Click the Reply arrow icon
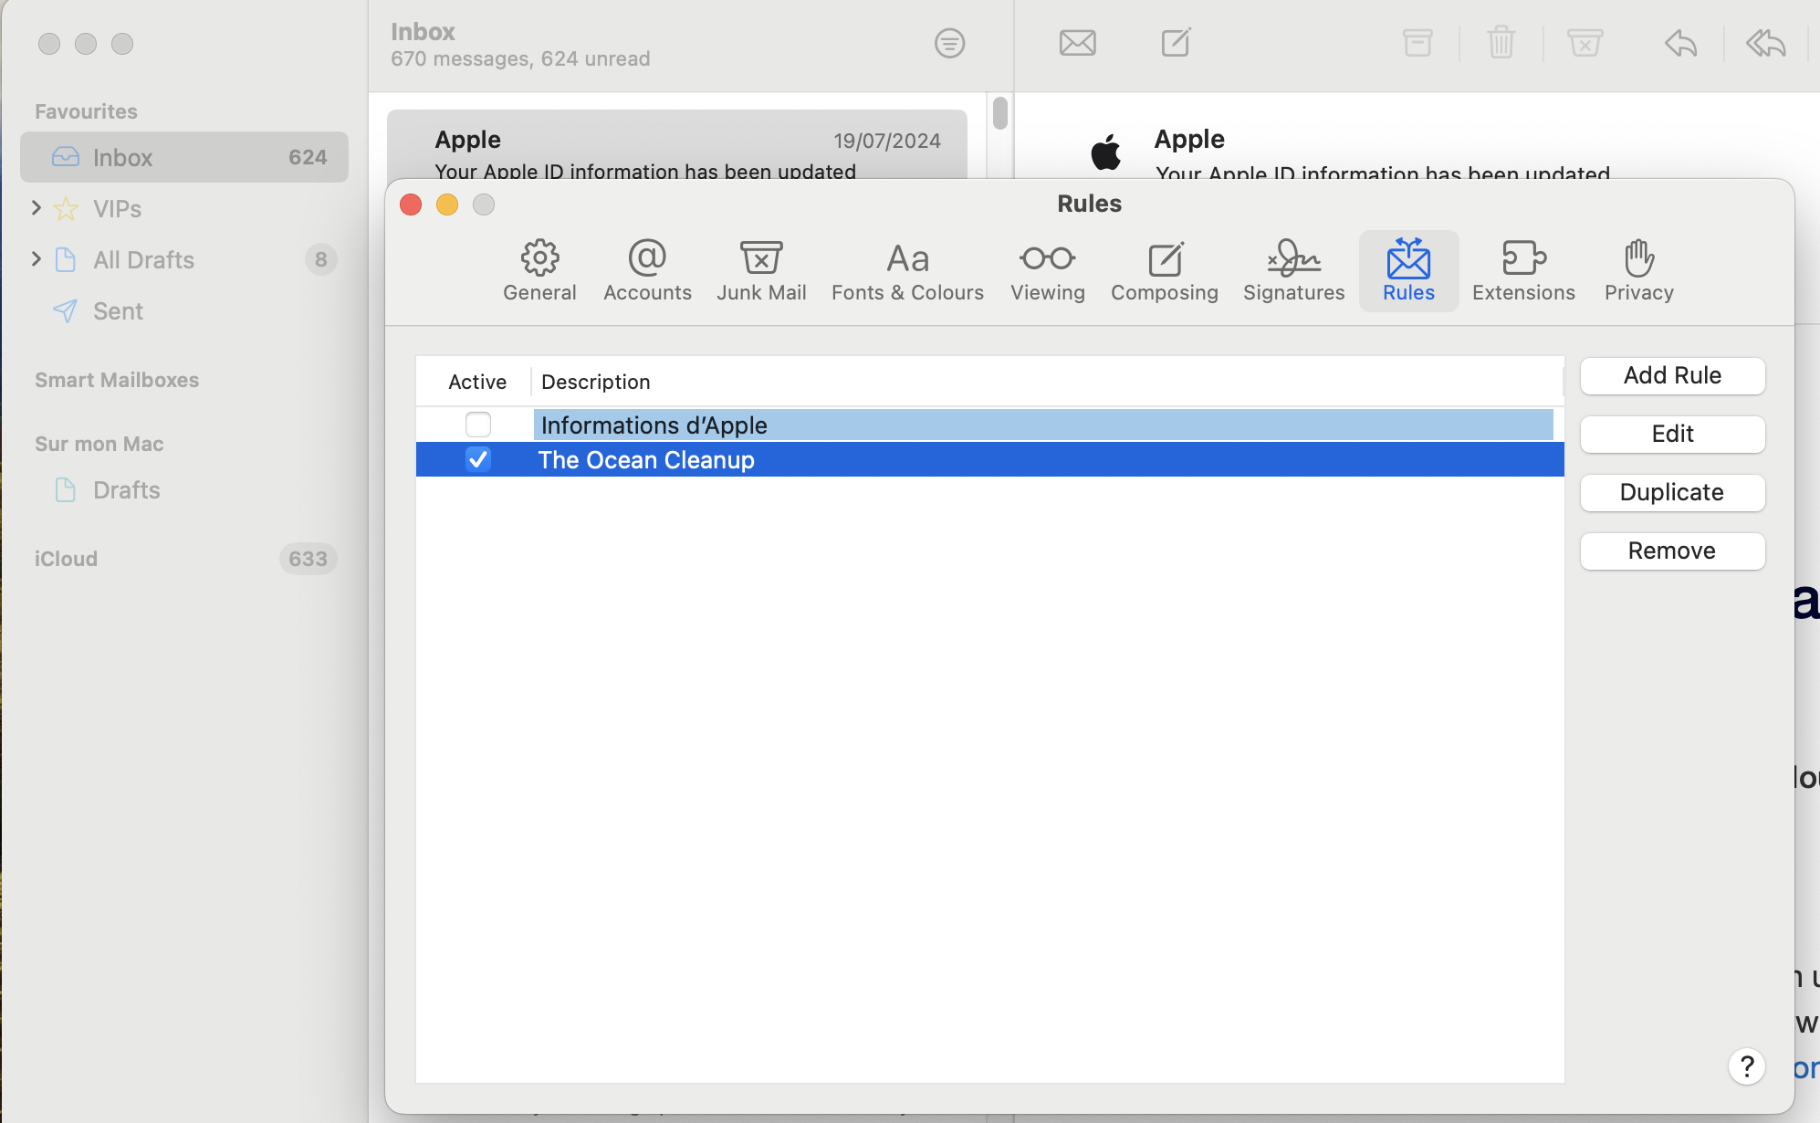 click(x=1679, y=43)
